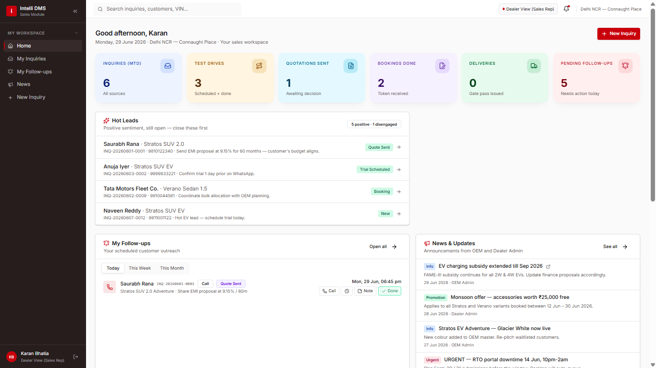656x368 pixels.
Task: Click See all in News & Updates
Action: (x=616, y=247)
